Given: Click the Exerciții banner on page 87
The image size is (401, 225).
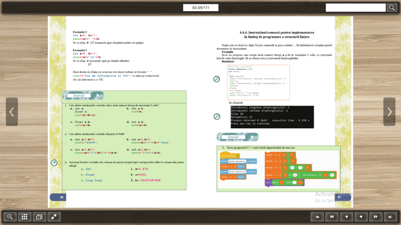Looking at the screenshot, I should [237, 137].
